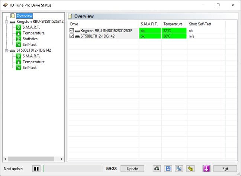This screenshot has height=176, width=241.
Task: Open Kingston drive S.M.A.R.T. icon in tree
Action: click(x=19, y=27)
